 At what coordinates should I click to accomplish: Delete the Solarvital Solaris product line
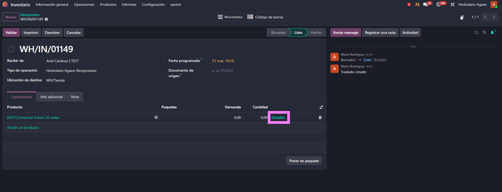(320, 118)
